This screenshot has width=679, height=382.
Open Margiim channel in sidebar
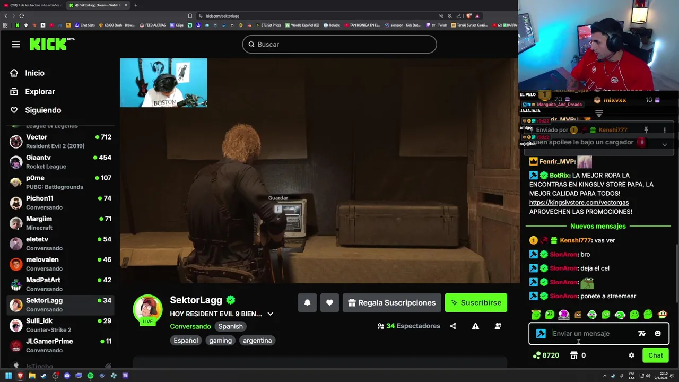(60, 223)
